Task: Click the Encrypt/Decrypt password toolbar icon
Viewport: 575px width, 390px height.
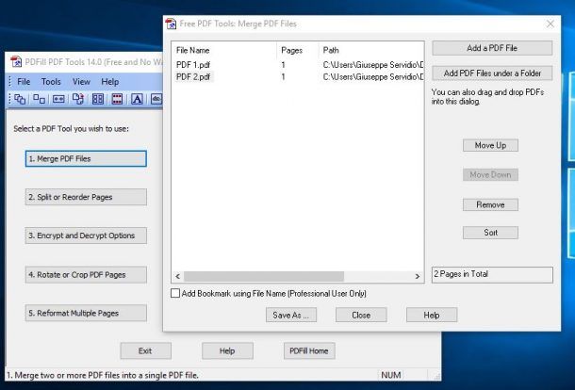Action: [58, 99]
